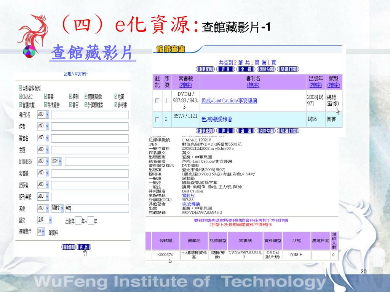Click the 叢書名 text field

(90, 138)
